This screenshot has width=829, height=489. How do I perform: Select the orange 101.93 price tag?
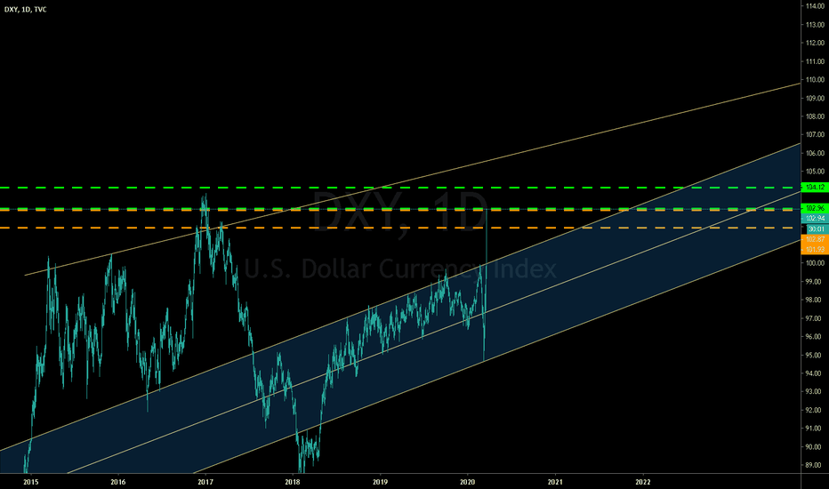pyautogui.click(x=815, y=250)
